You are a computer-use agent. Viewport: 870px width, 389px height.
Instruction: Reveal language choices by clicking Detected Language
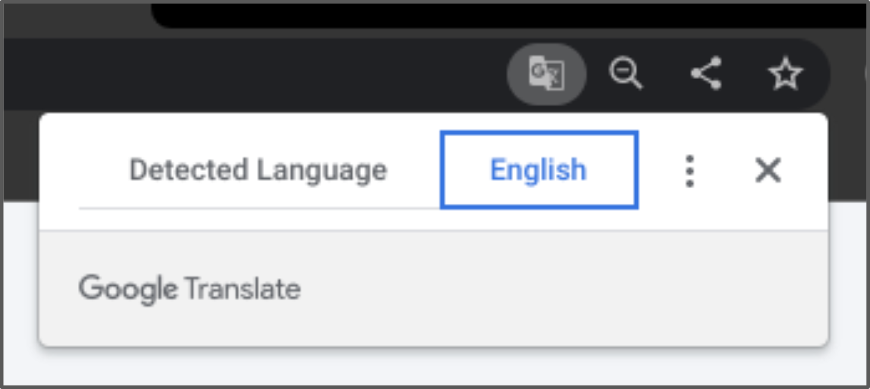point(258,170)
